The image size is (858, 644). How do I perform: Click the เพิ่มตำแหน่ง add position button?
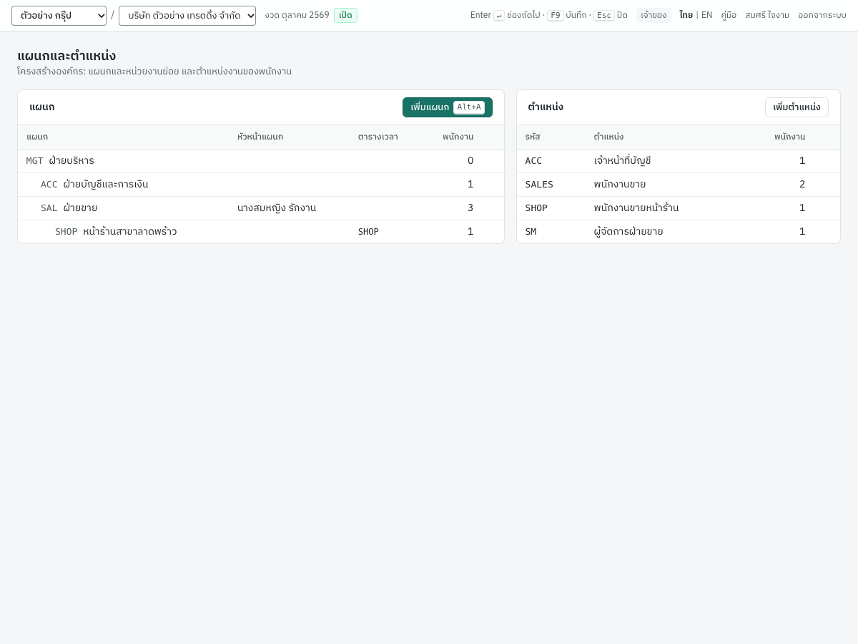click(x=797, y=107)
